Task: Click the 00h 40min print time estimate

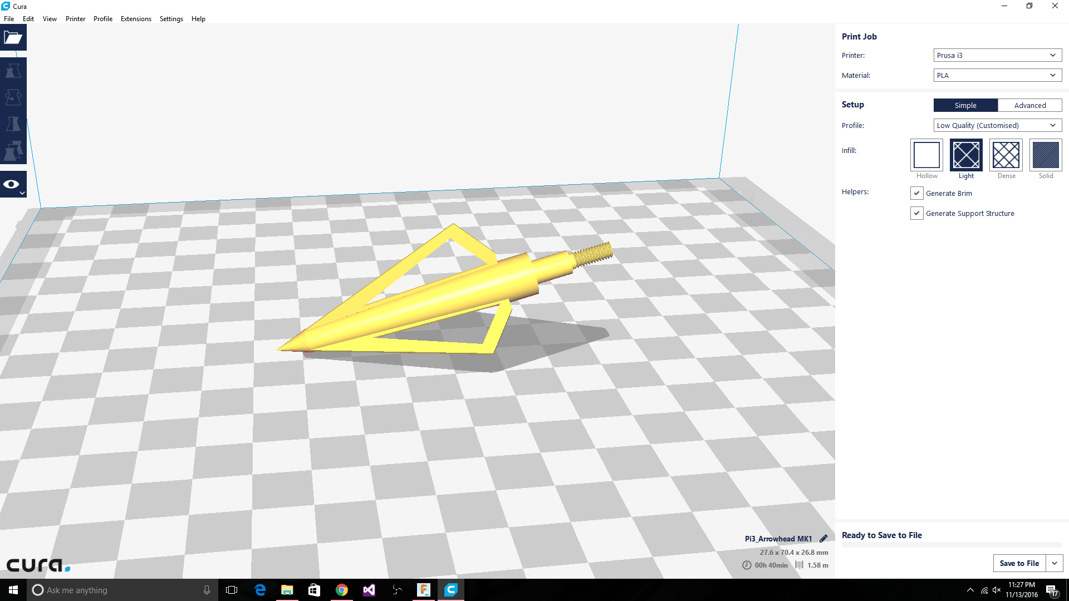Action: pos(771,565)
